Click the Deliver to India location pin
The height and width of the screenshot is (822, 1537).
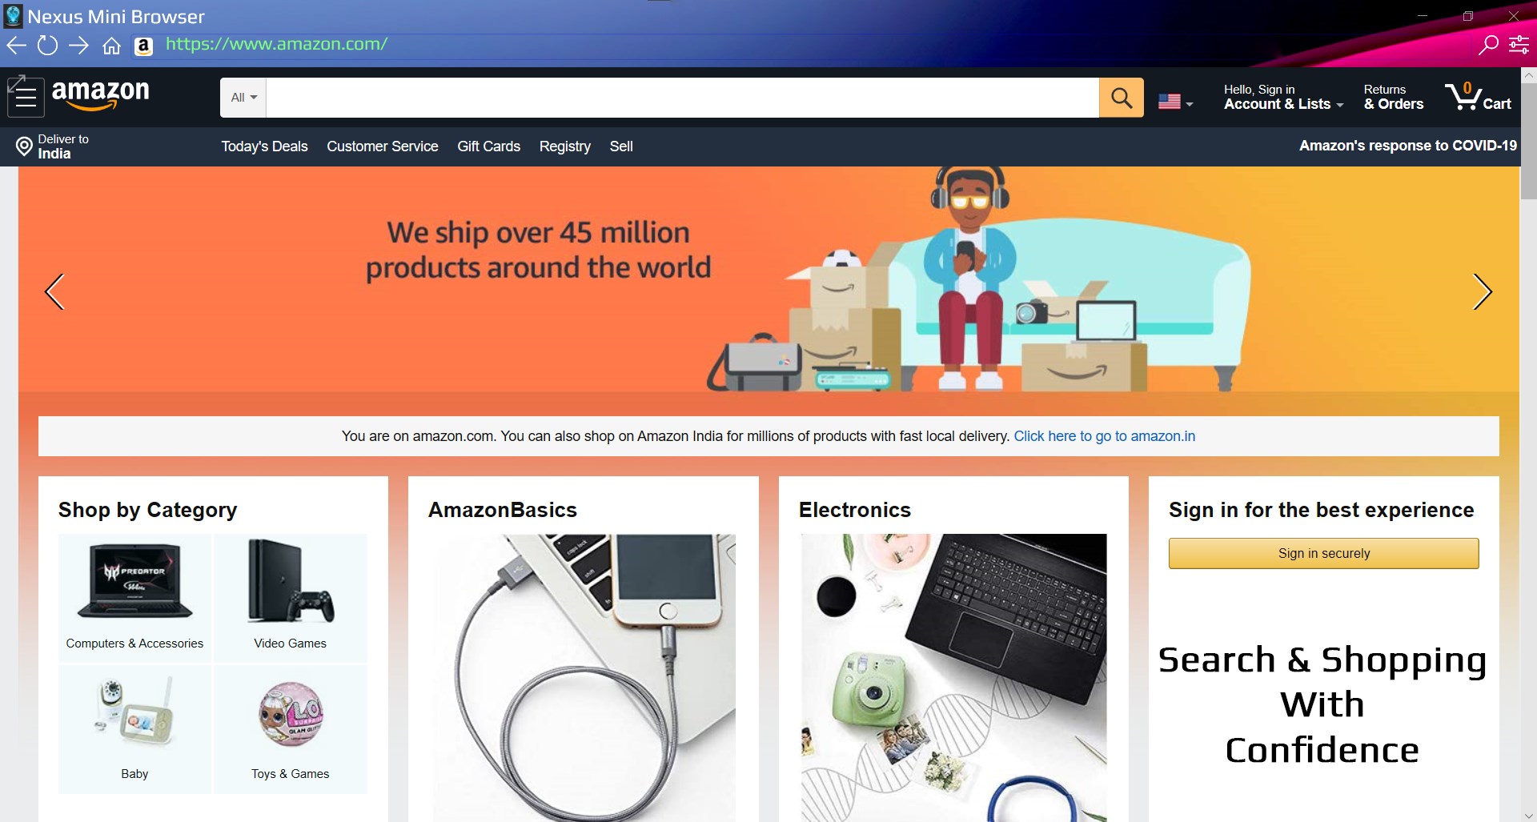coord(24,146)
